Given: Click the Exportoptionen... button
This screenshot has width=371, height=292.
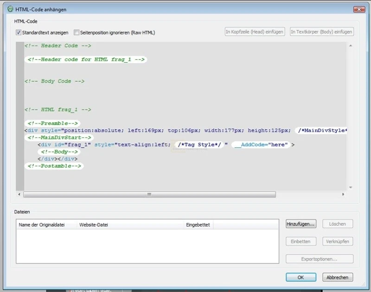Looking at the screenshot, I should click(320, 259).
